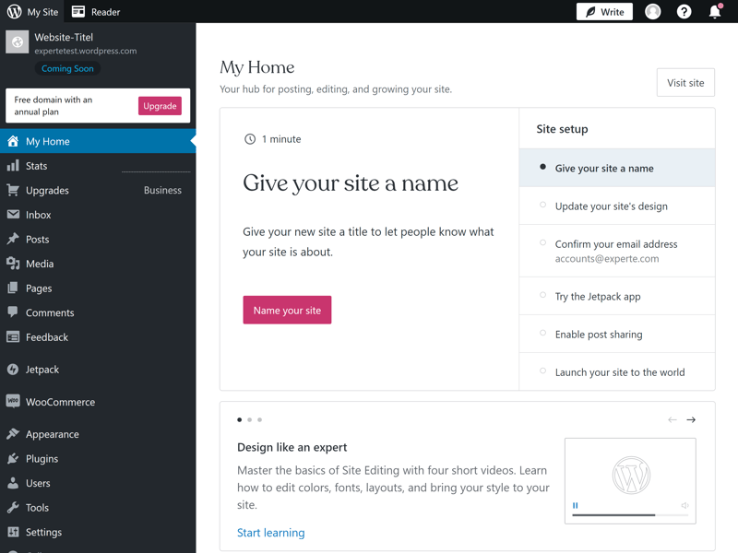Click the help question mark icon
The height and width of the screenshot is (553, 738).
684,12
